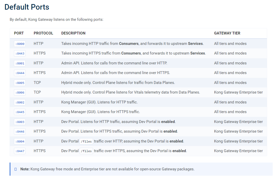
Task: Click incoming HTTPS traffic from Consumers description
Action: coord(134,53)
